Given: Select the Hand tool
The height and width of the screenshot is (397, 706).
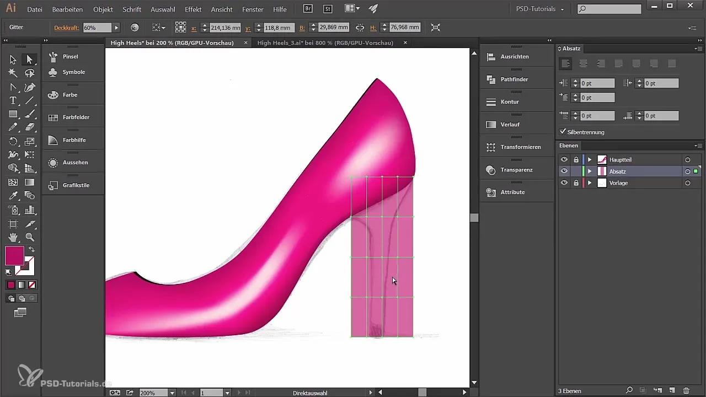Looking at the screenshot, I should pos(13,237).
